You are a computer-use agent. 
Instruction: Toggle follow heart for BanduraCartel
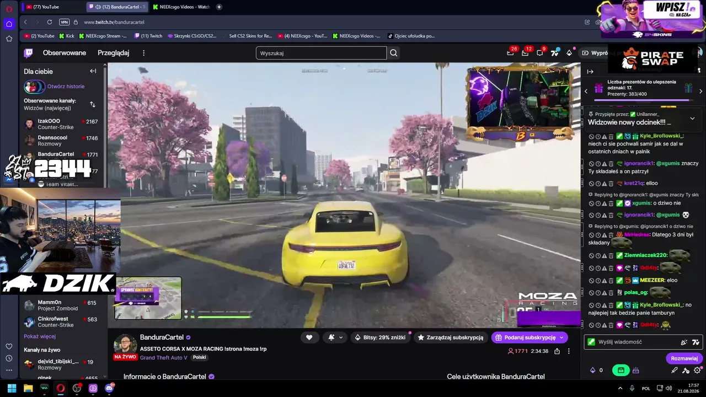click(x=309, y=337)
